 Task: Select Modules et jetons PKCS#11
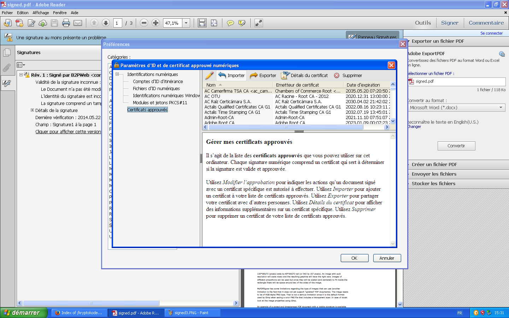[160, 102]
